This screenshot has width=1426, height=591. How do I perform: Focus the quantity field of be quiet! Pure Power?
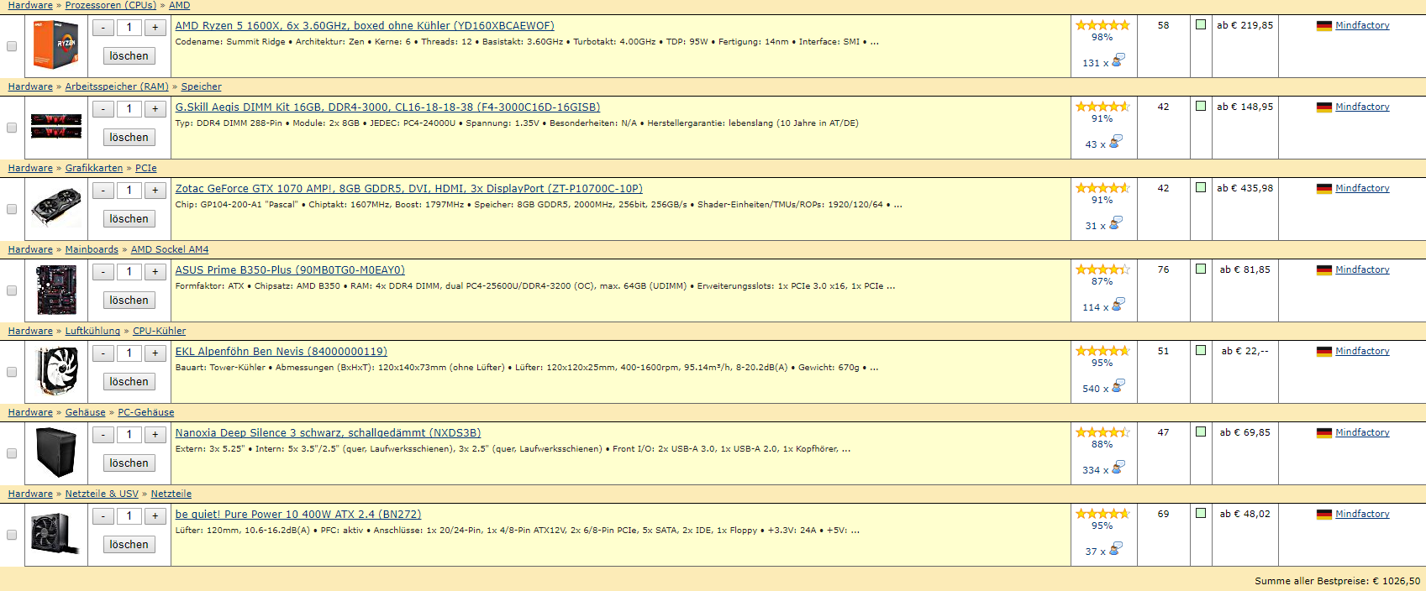click(x=129, y=516)
